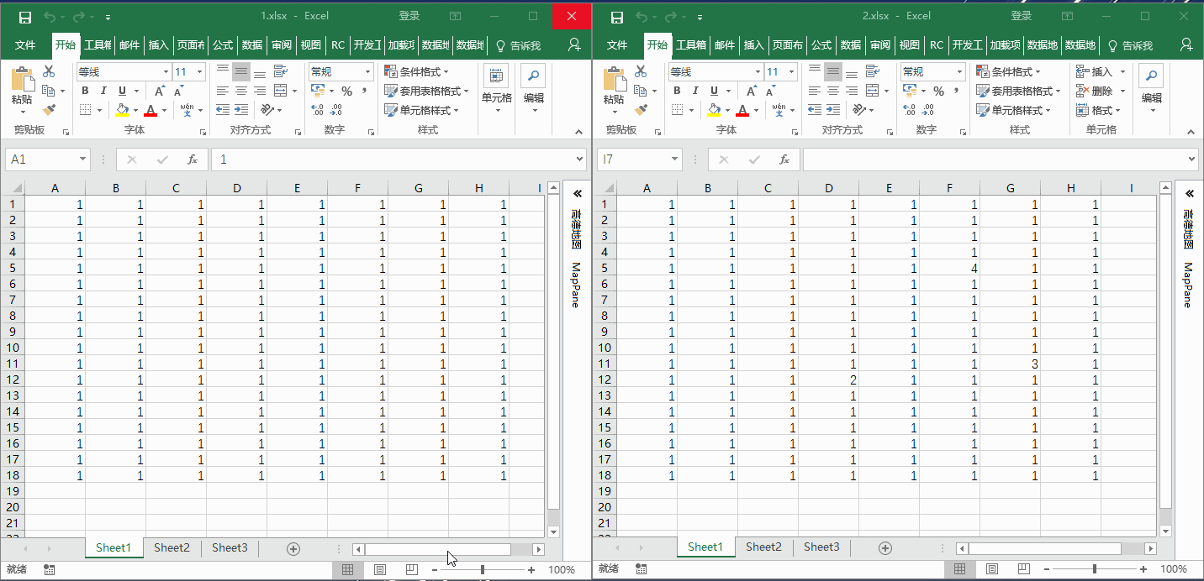Increase indent in 2.xlsx alignment group
This screenshot has height=581, width=1204.
pyautogui.click(x=833, y=109)
